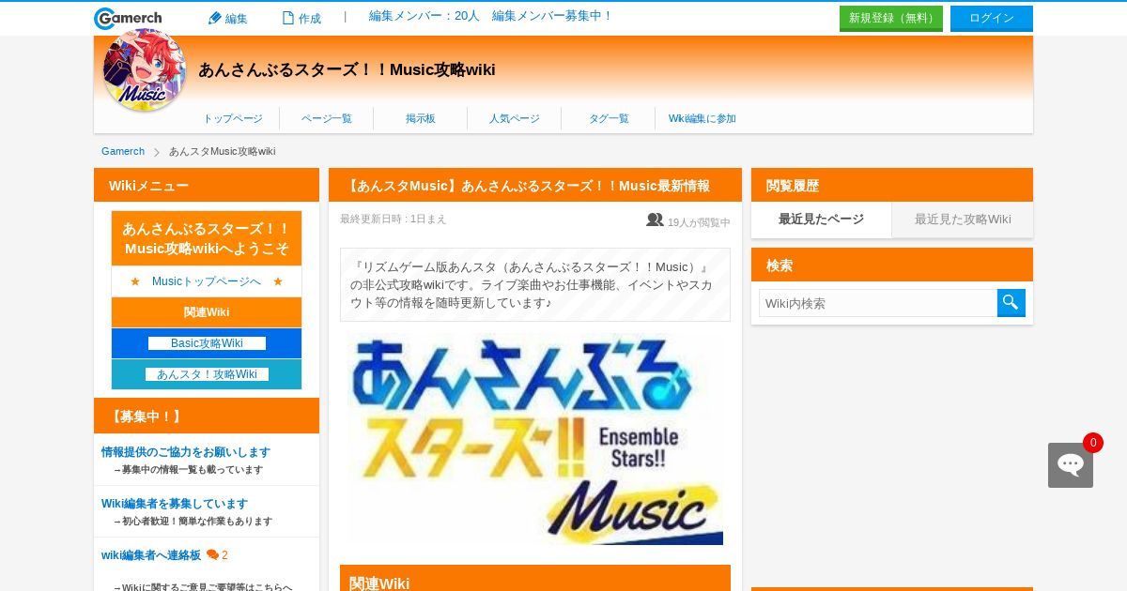Open 人気ページ nav item
The width and height of the screenshot is (1127, 591).
[515, 118]
